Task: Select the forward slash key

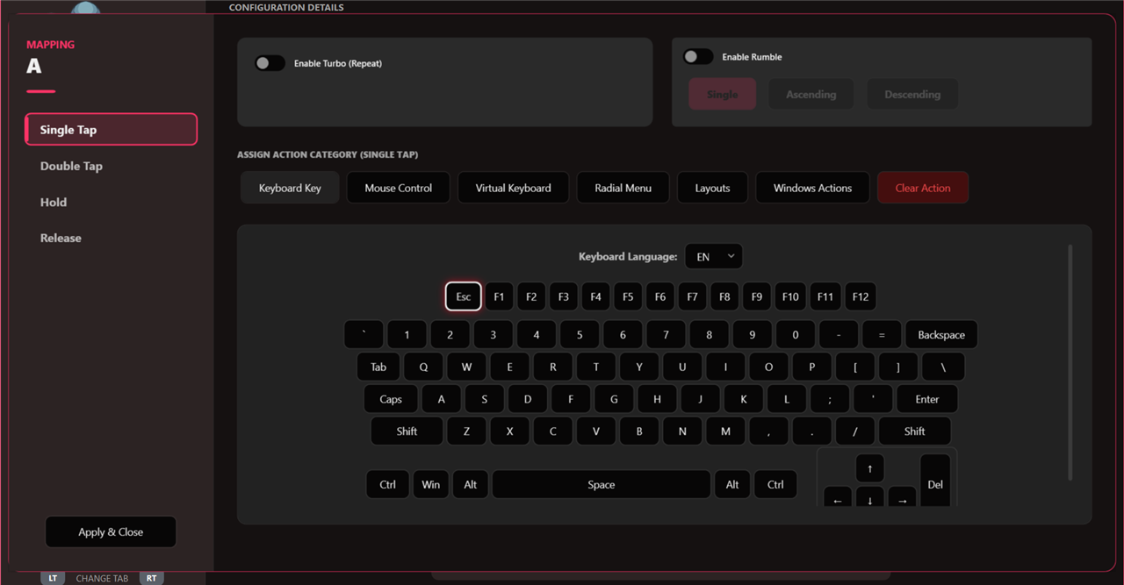Action: point(855,431)
